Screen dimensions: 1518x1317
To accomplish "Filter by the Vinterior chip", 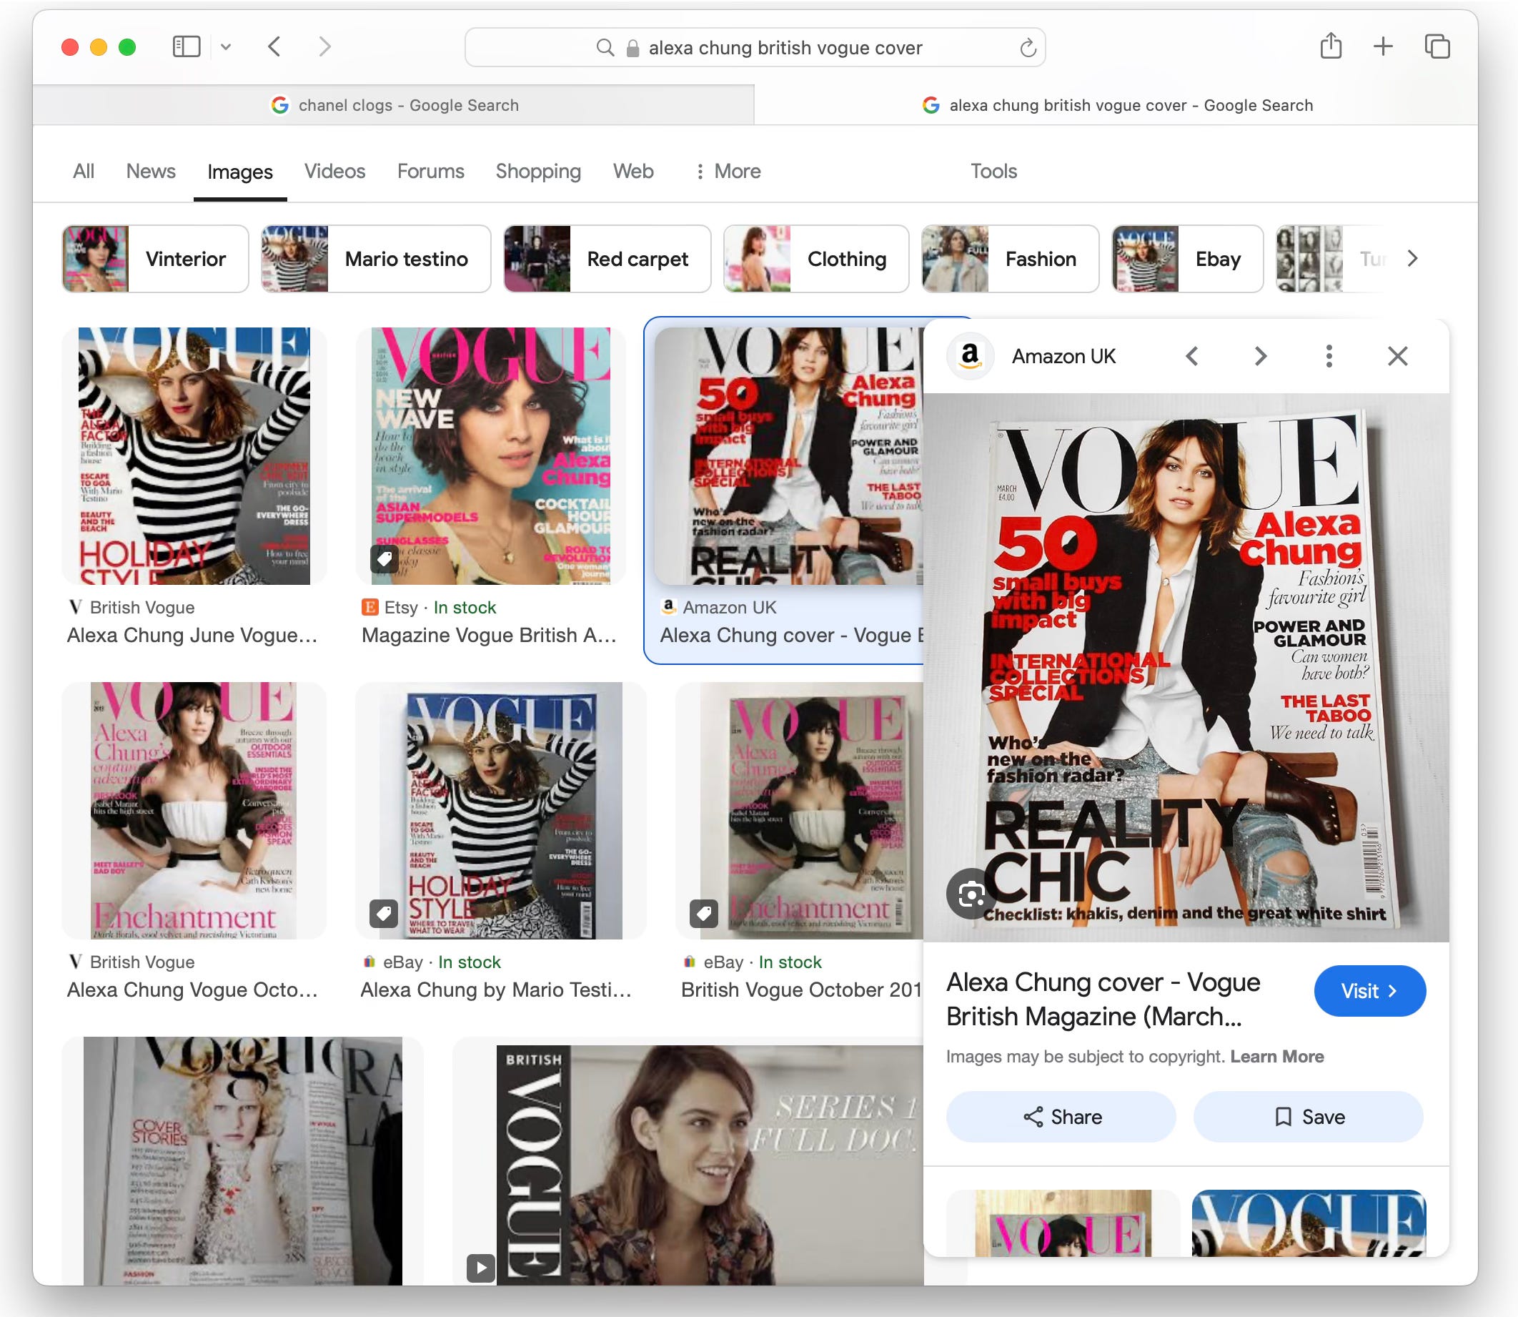I will point(155,259).
